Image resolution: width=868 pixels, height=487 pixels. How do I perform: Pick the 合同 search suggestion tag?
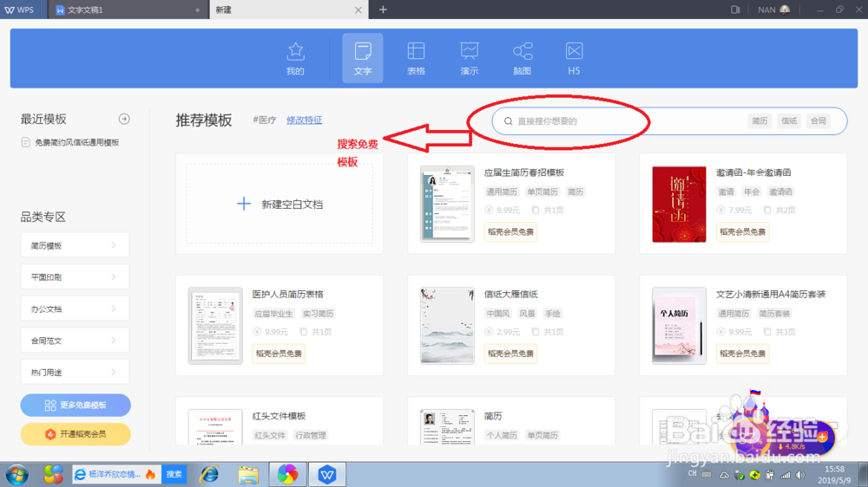pyautogui.click(x=819, y=121)
